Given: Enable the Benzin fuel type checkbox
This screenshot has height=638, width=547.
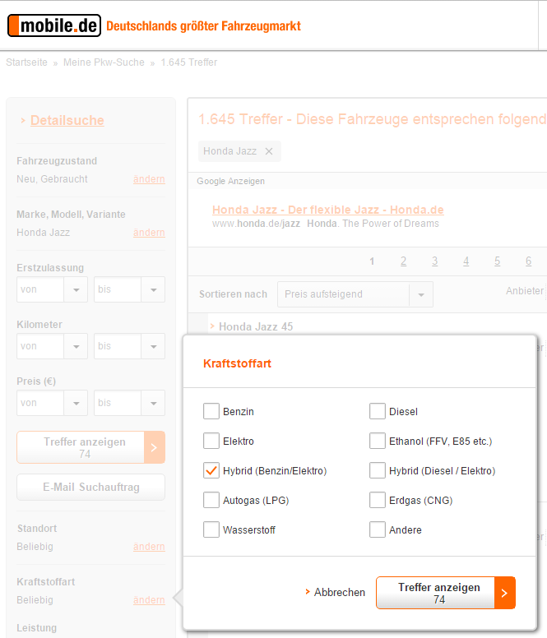Looking at the screenshot, I should [x=211, y=412].
